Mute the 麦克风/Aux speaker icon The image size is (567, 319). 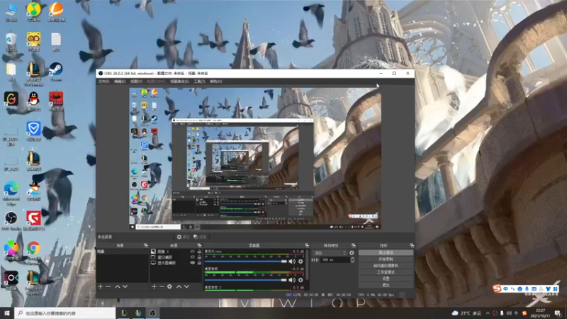[292, 262]
